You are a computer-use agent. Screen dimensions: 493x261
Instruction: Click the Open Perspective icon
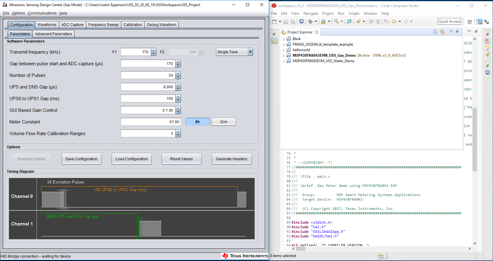[470, 22]
